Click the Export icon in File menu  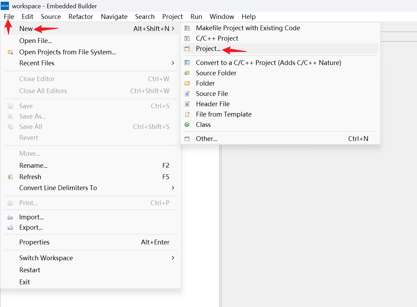tap(10, 228)
